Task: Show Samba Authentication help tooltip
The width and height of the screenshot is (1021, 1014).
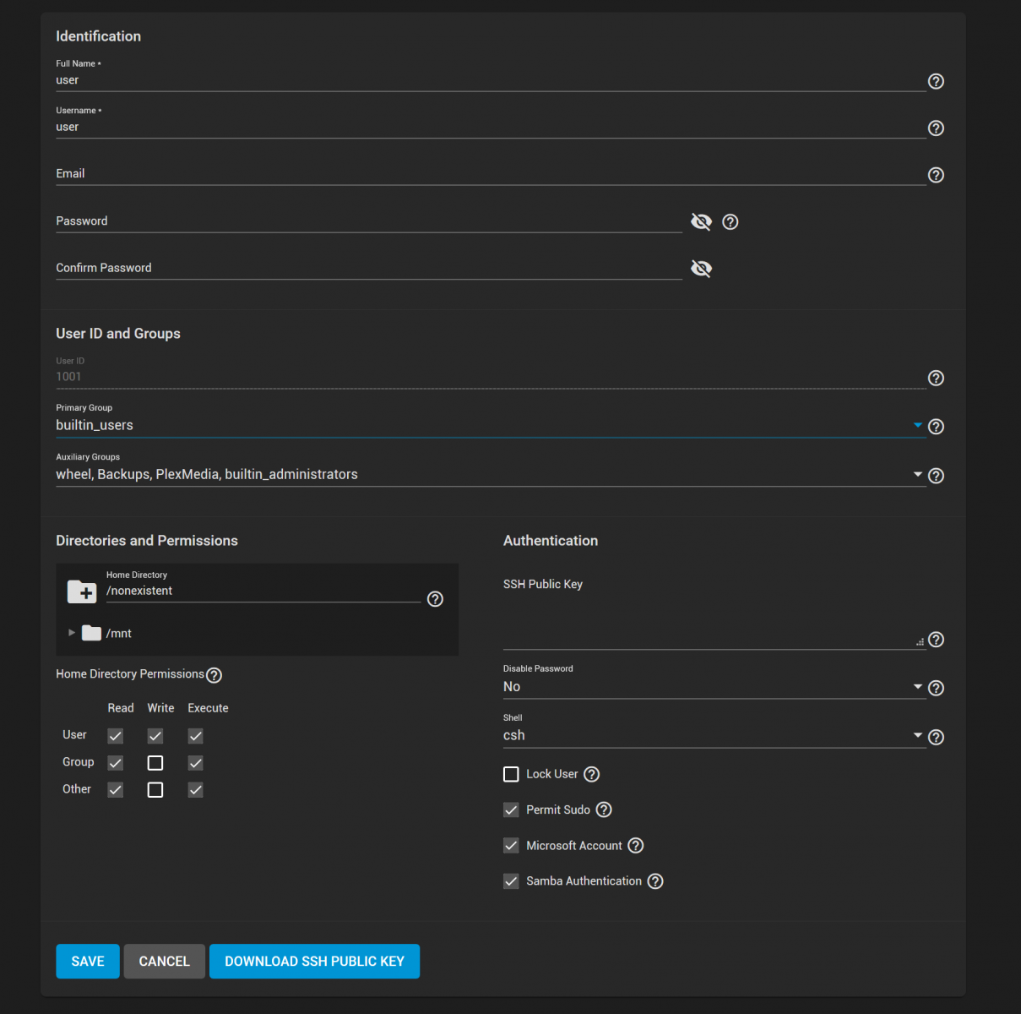Action: 655,881
